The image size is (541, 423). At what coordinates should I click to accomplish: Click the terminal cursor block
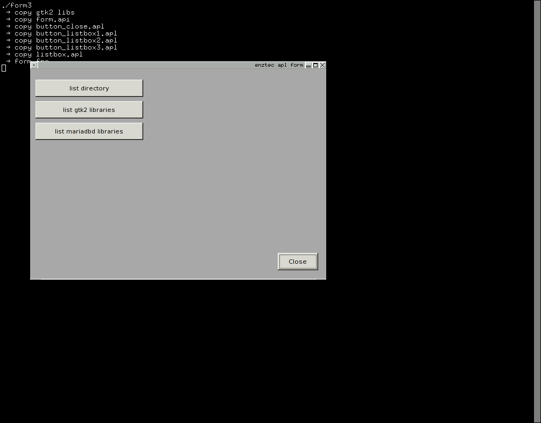click(x=4, y=68)
